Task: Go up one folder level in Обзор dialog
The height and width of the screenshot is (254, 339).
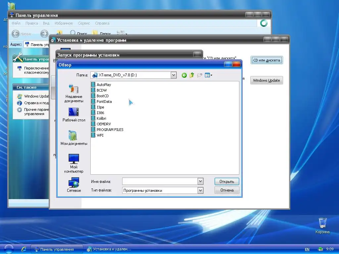Action: pos(192,75)
